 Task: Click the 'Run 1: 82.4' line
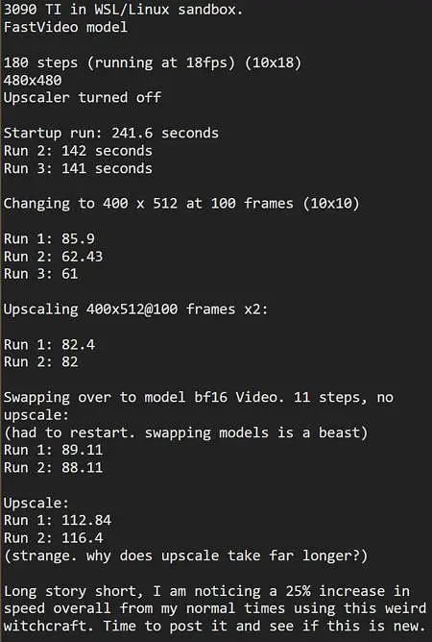click(x=49, y=344)
